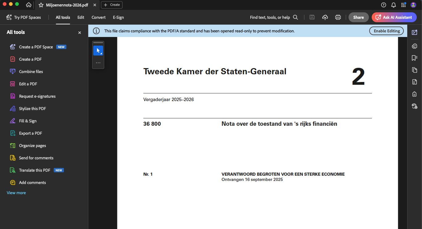Open the notifications bell
Screen dimensions: 422x229
[393, 5]
